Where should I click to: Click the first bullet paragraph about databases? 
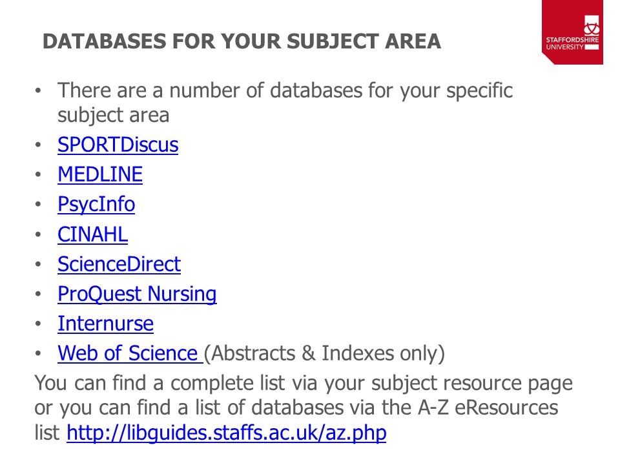pos(285,103)
